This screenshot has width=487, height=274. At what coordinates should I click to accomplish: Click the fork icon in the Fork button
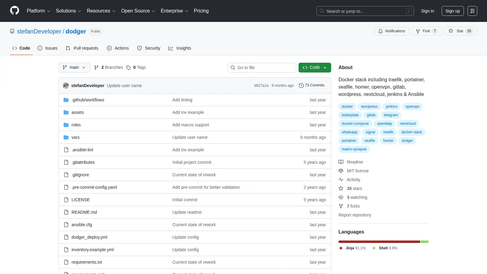tap(418, 31)
